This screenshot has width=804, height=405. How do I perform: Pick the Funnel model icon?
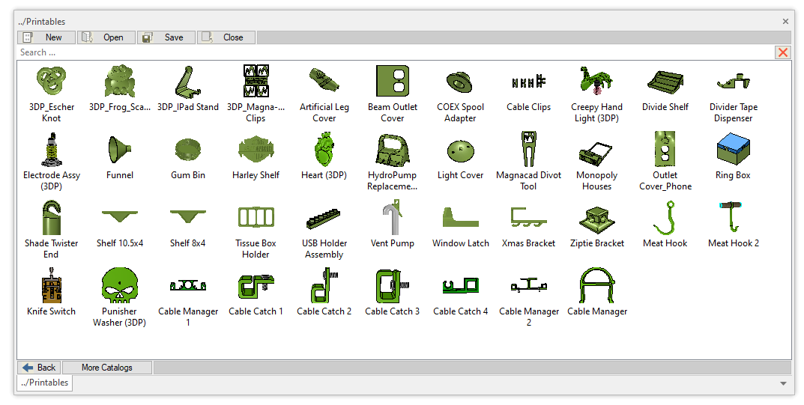point(120,149)
